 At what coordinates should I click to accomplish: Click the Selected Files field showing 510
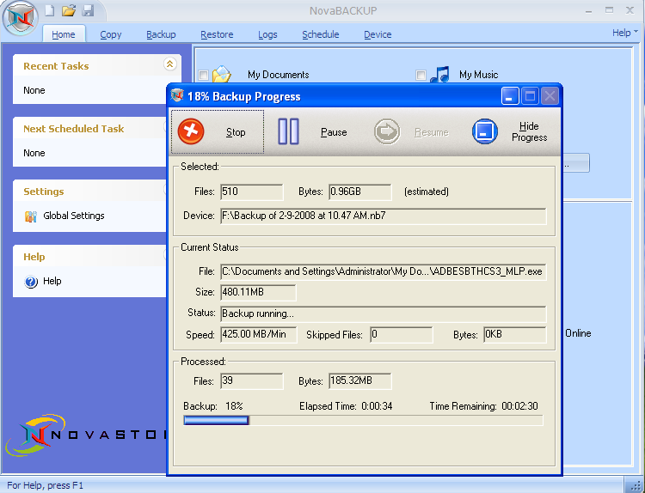(x=252, y=192)
